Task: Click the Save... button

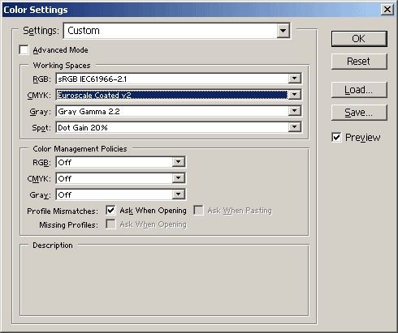Action: 359,113
